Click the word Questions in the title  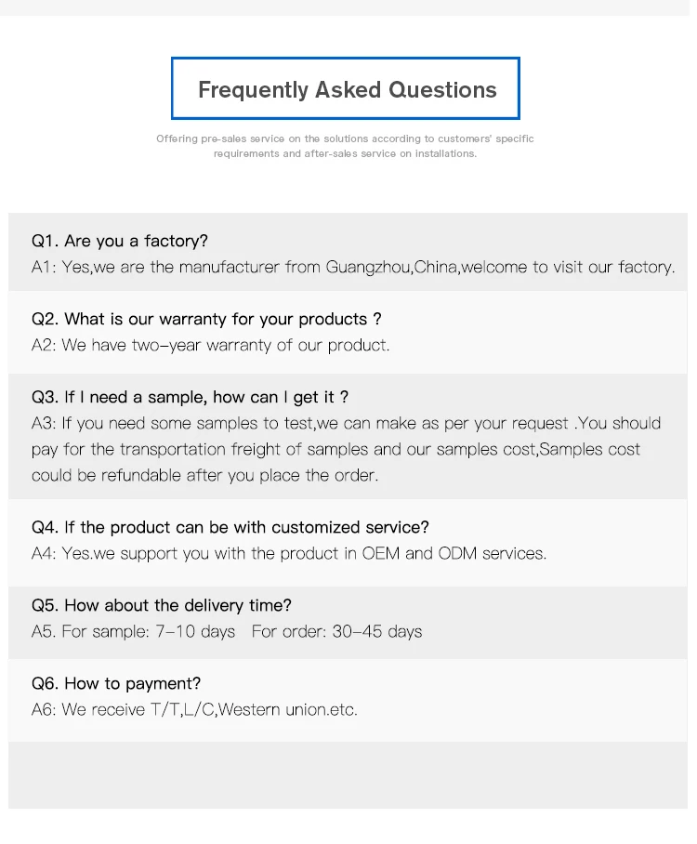[x=442, y=89]
